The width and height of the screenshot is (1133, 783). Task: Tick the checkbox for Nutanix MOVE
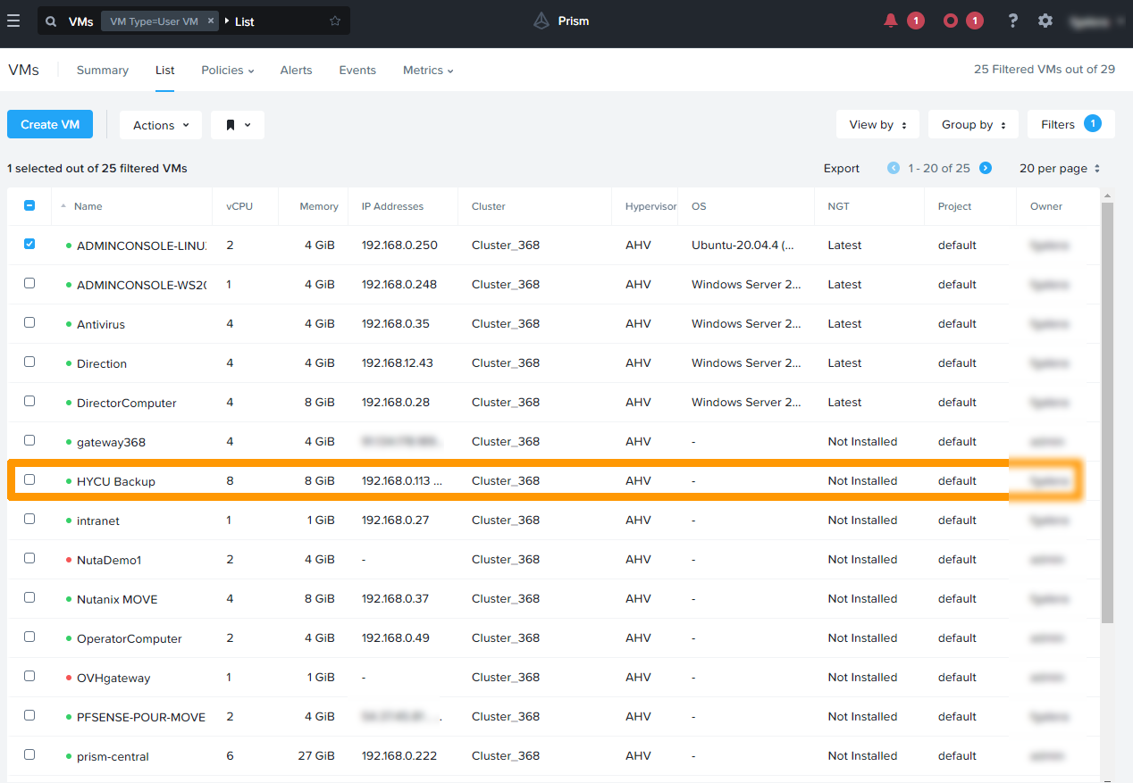(29, 597)
